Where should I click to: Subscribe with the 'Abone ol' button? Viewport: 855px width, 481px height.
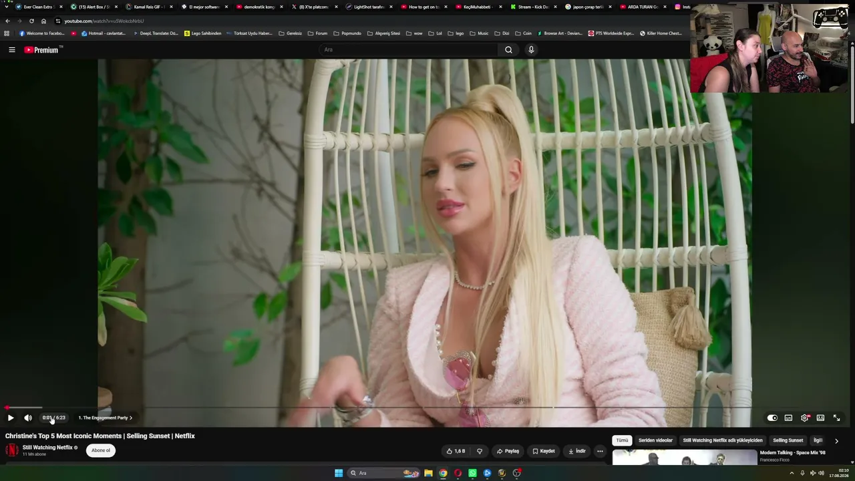(x=101, y=450)
